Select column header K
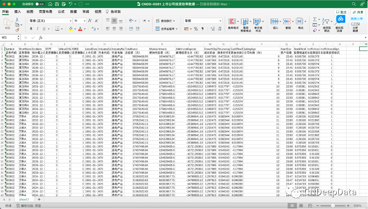Viewport: 368px width, 209px height. pyautogui.click(x=162, y=44)
